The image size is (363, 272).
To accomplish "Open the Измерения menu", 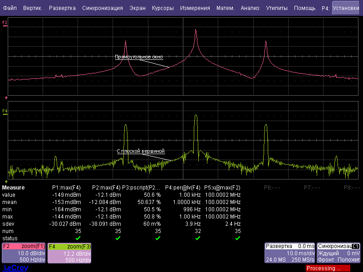I will [195, 8].
